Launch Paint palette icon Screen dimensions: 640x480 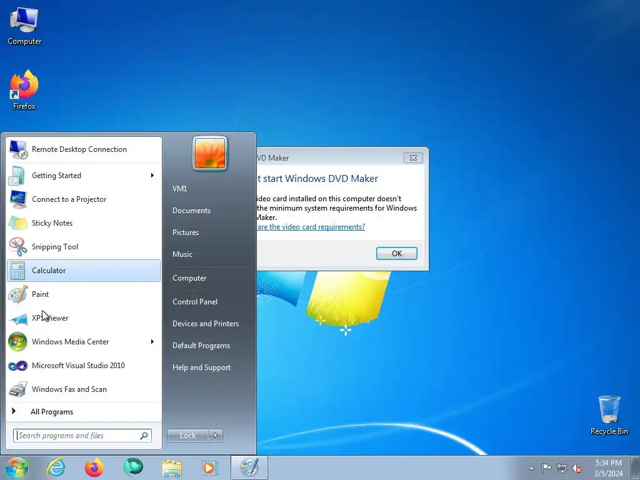point(18,294)
